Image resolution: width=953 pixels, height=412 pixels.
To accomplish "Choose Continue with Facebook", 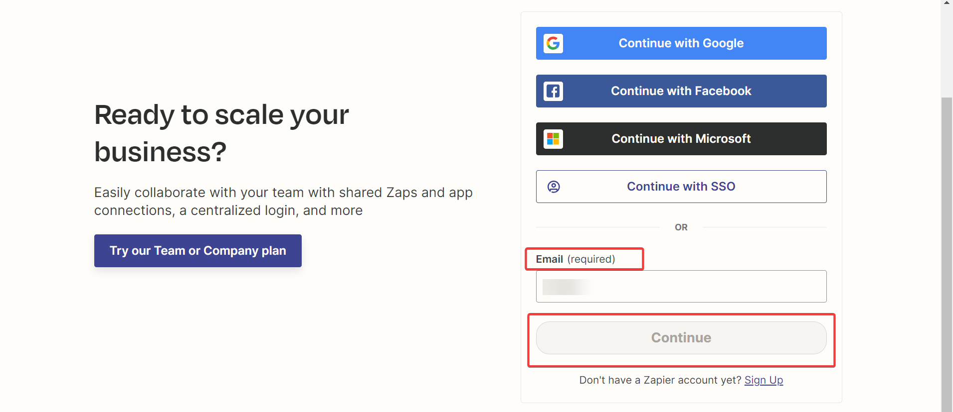I will [x=681, y=91].
